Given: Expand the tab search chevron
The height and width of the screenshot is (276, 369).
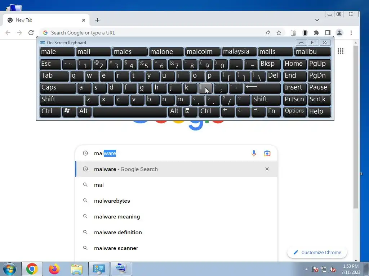Looking at the screenshot, I should pyautogui.click(x=317, y=20).
